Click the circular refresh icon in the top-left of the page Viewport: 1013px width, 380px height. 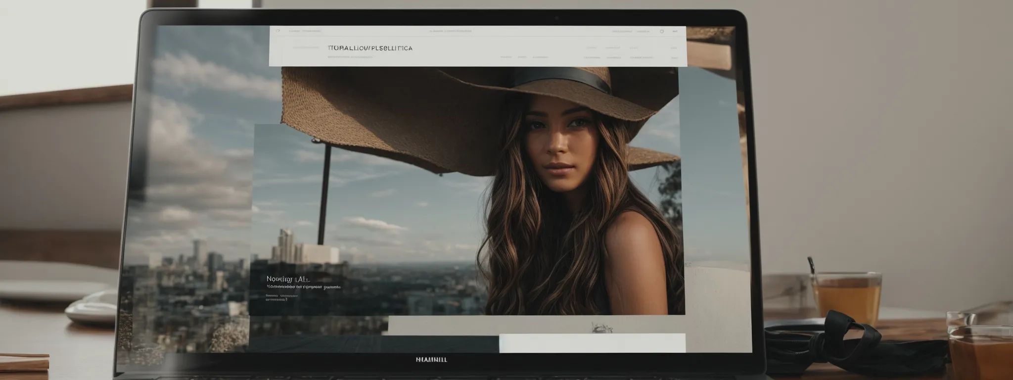click(278, 31)
